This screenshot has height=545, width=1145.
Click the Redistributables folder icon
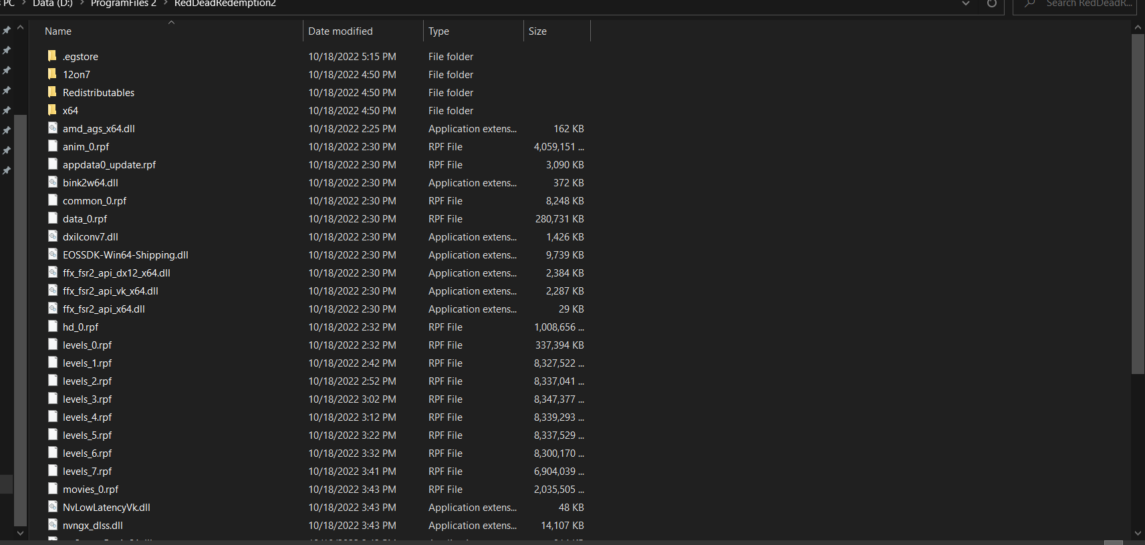click(52, 92)
